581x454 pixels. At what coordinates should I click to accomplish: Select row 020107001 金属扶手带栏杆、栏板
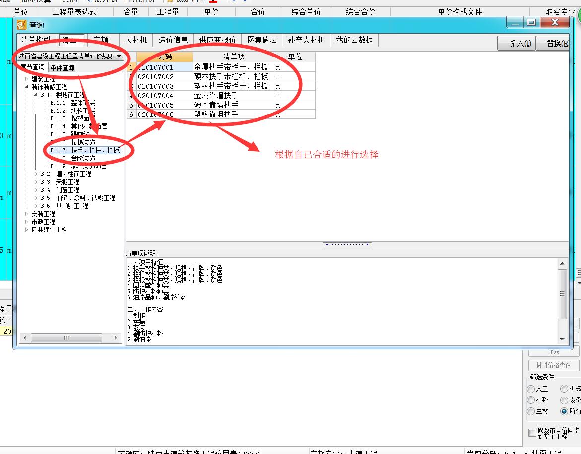(x=221, y=67)
